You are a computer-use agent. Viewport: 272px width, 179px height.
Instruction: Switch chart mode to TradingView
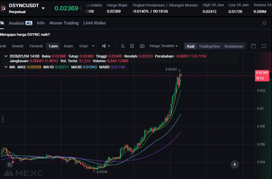[x=209, y=46]
